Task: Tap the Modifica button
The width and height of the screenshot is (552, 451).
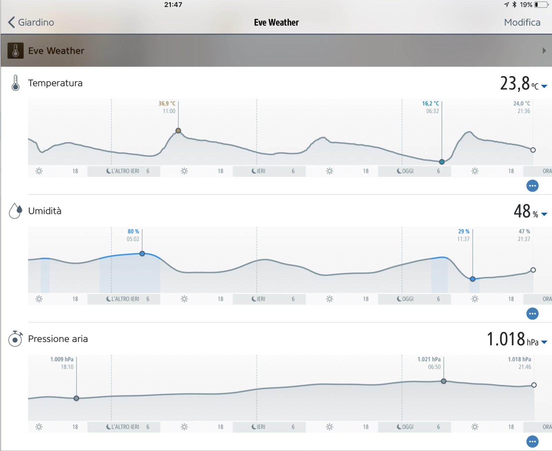Action: pyautogui.click(x=522, y=22)
